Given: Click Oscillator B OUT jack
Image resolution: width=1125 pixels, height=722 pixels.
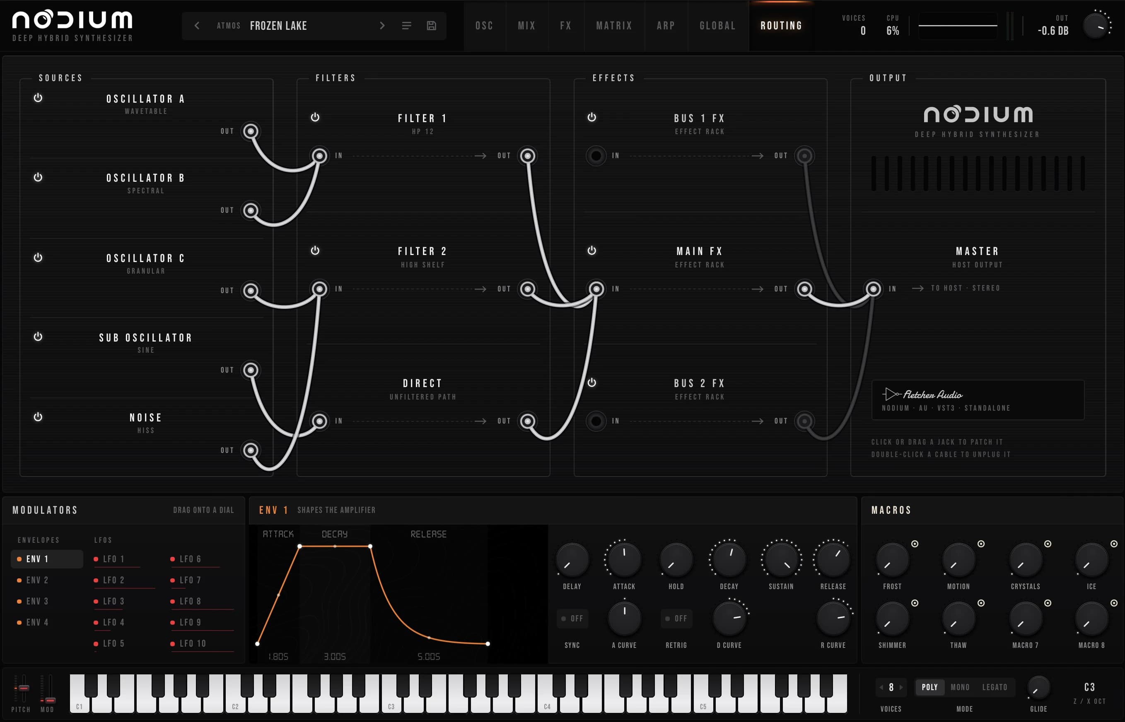Looking at the screenshot, I should [251, 210].
